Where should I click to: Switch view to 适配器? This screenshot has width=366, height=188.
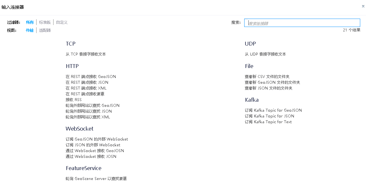click(x=45, y=30)
